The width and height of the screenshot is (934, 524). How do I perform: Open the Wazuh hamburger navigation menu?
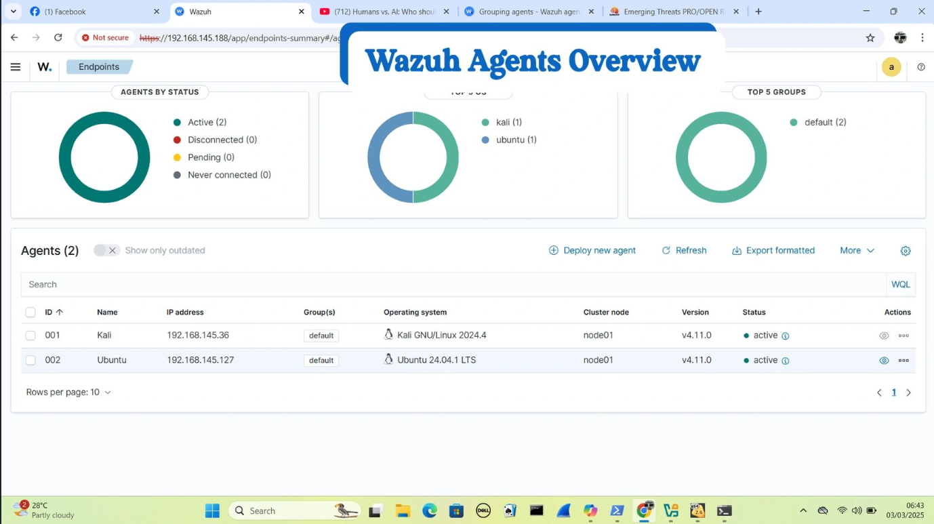[x=16, y=67]
